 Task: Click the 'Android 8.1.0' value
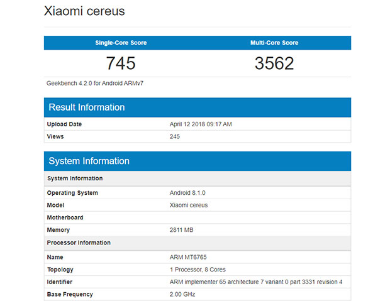[x=187, y=193]
